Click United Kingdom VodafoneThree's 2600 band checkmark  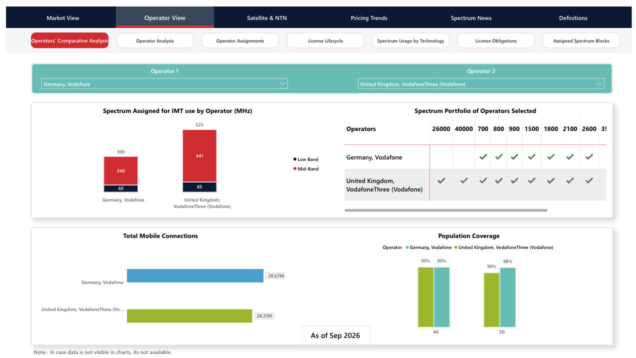click(x=589, y=181)
